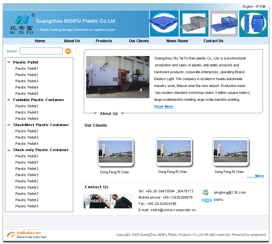The image size is (272, 244).
Task: Click the green arrow beside Stack-only Plastic Container
Action: pyautogui.click(x=9, y=150)
